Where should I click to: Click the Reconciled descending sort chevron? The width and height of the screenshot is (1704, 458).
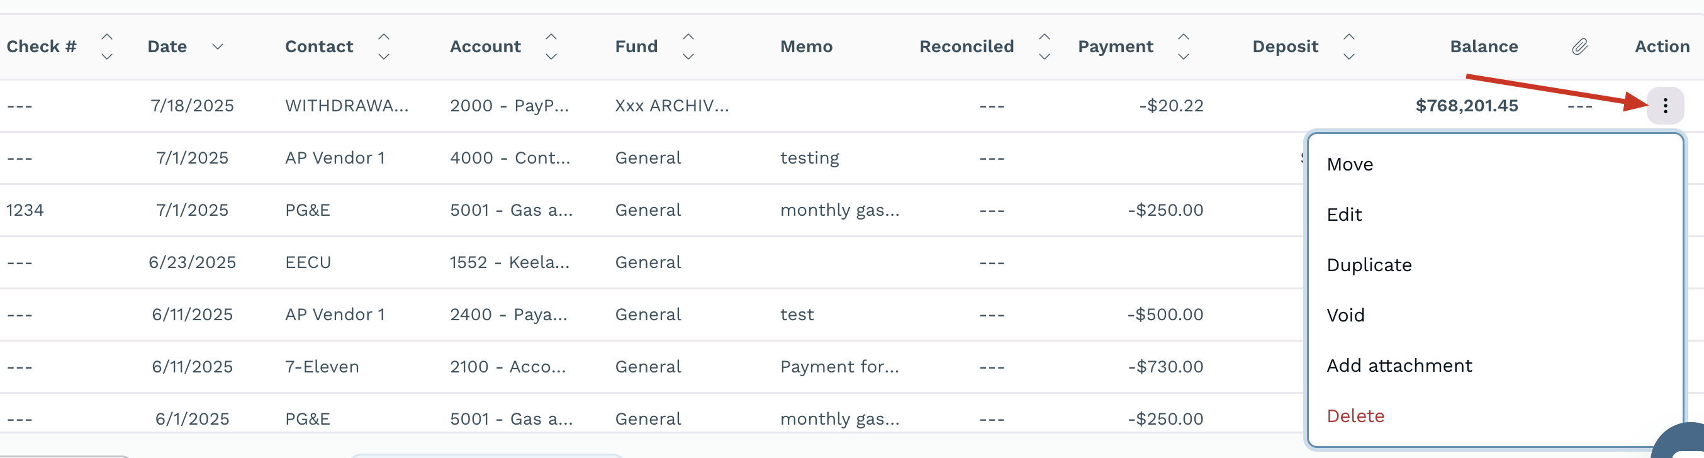[1044, 56]
